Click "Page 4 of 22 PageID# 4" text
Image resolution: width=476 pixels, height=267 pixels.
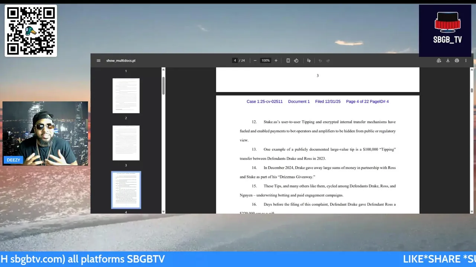pos(367,101)
